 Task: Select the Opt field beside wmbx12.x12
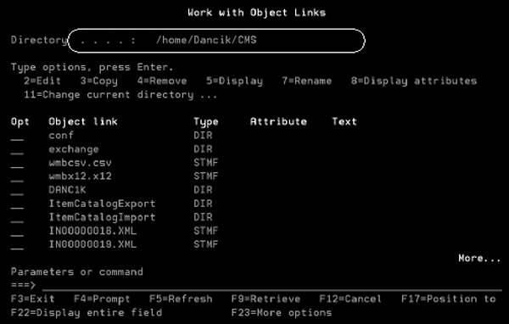coord(17,176)
